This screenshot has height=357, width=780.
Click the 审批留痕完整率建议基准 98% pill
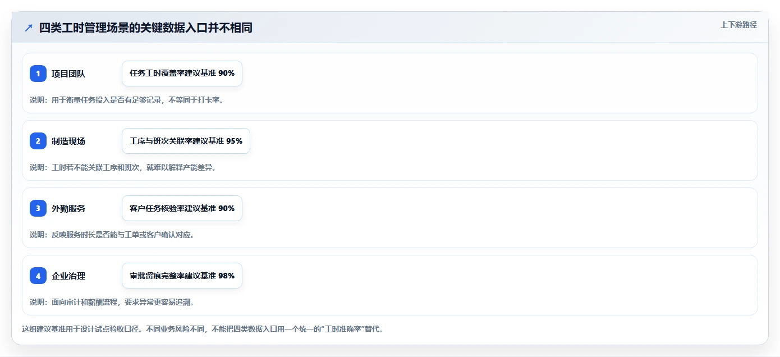tap(182, 276)
